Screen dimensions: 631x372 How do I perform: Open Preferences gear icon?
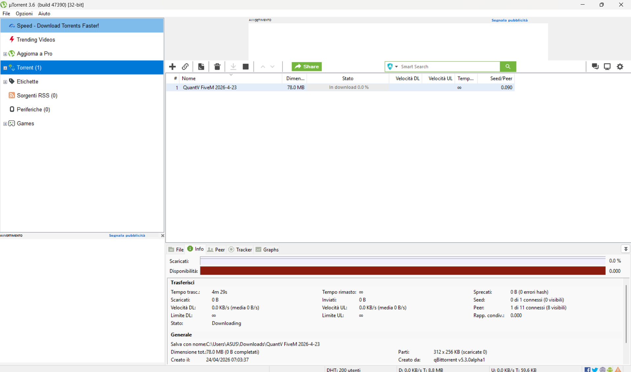click(620, 67)
